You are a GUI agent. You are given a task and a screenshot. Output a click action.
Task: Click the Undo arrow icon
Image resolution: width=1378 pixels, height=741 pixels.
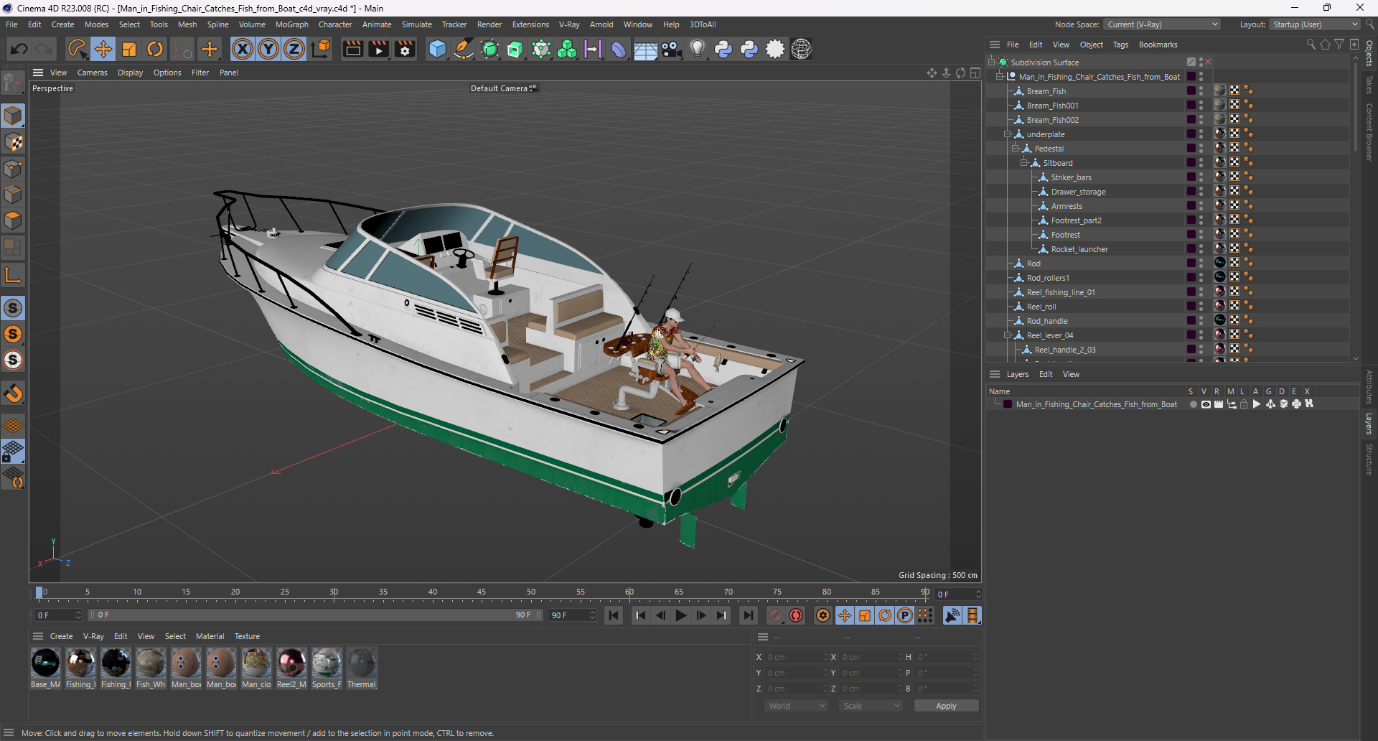tap(19, 49)
